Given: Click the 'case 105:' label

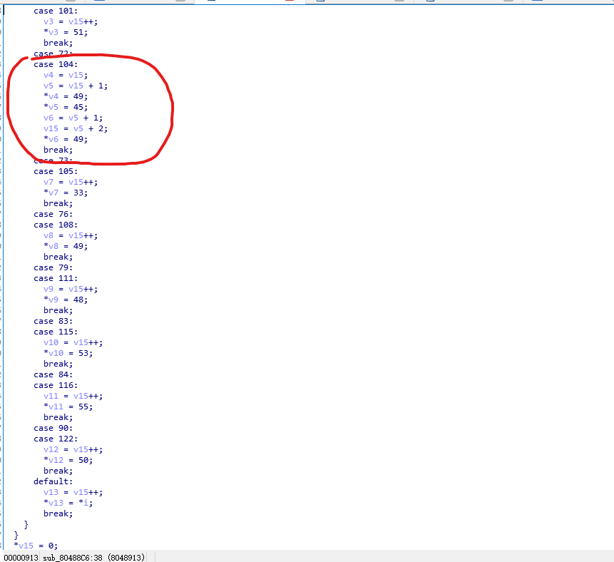Looking at the screenshot, I should (56, 171).
